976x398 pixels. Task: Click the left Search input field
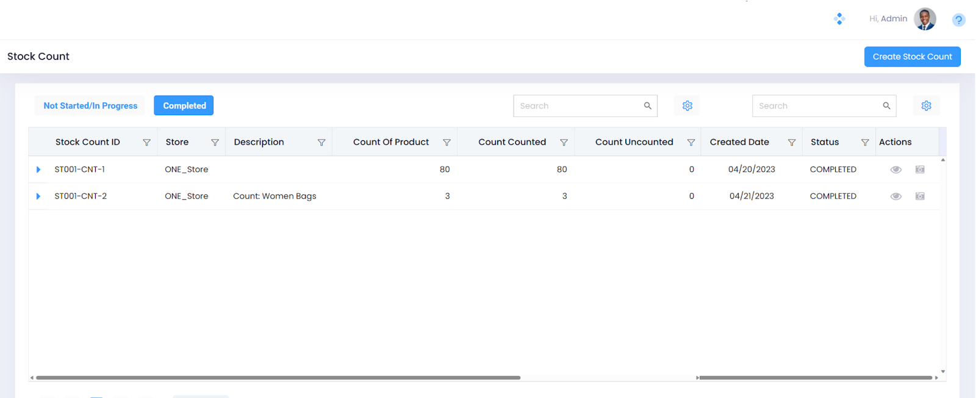tap(578, 106)
